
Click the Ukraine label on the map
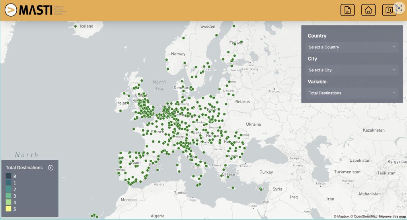pos(253,124)
